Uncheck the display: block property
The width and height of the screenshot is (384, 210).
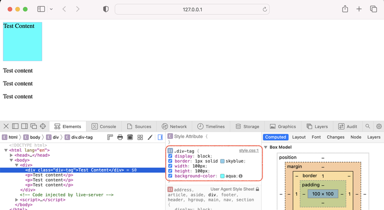pyautogui.click(x=170, y=156)
